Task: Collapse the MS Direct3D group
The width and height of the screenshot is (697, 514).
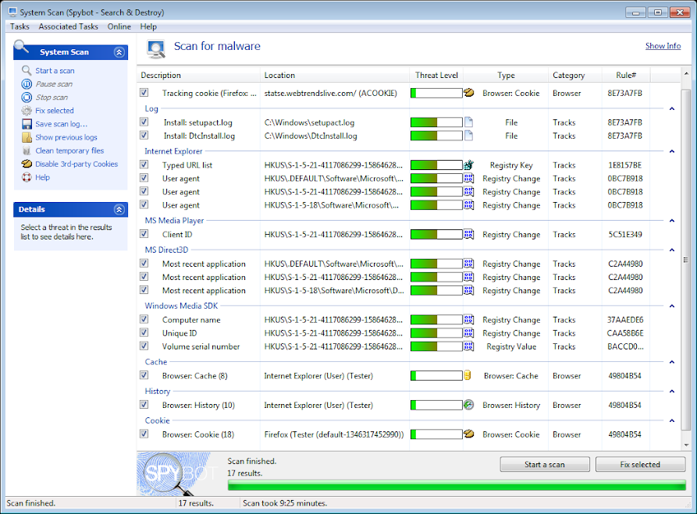Action: [x=672, y=250]
